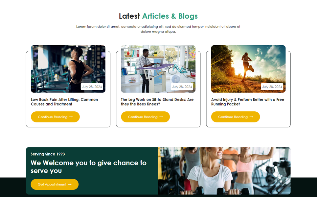The image size is (317, 197).
Task: Open 'Avoid Injury & Perform Better' title
Action: (x=248, y=102)
